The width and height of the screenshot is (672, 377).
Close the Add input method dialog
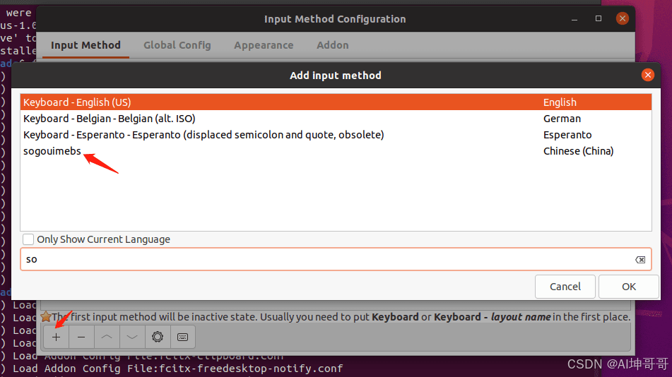[647, 75]
